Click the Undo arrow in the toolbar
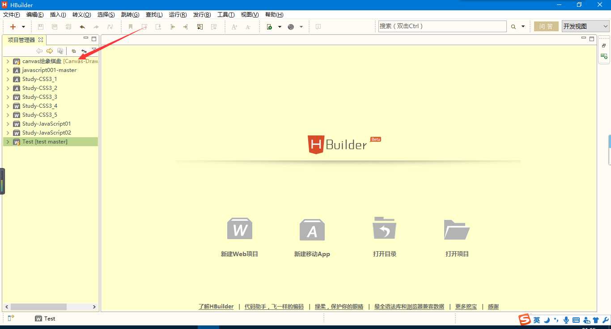Image resolution: width=611 pixels, height=329 pixels. pos(82,27)
